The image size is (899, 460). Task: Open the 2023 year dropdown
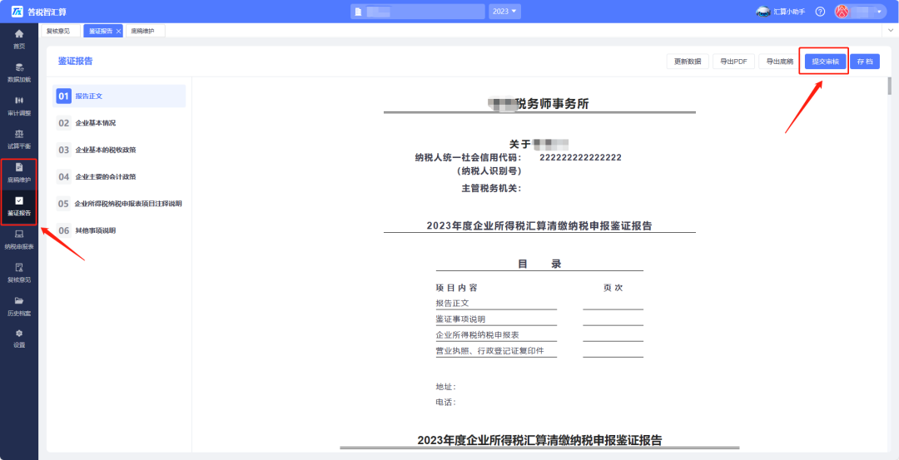pyautogui.click(x=504, y=12)
